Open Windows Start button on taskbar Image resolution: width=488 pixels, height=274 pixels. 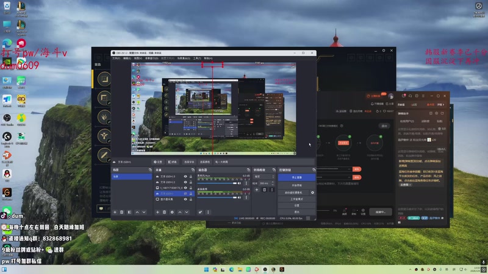point(206,269)
